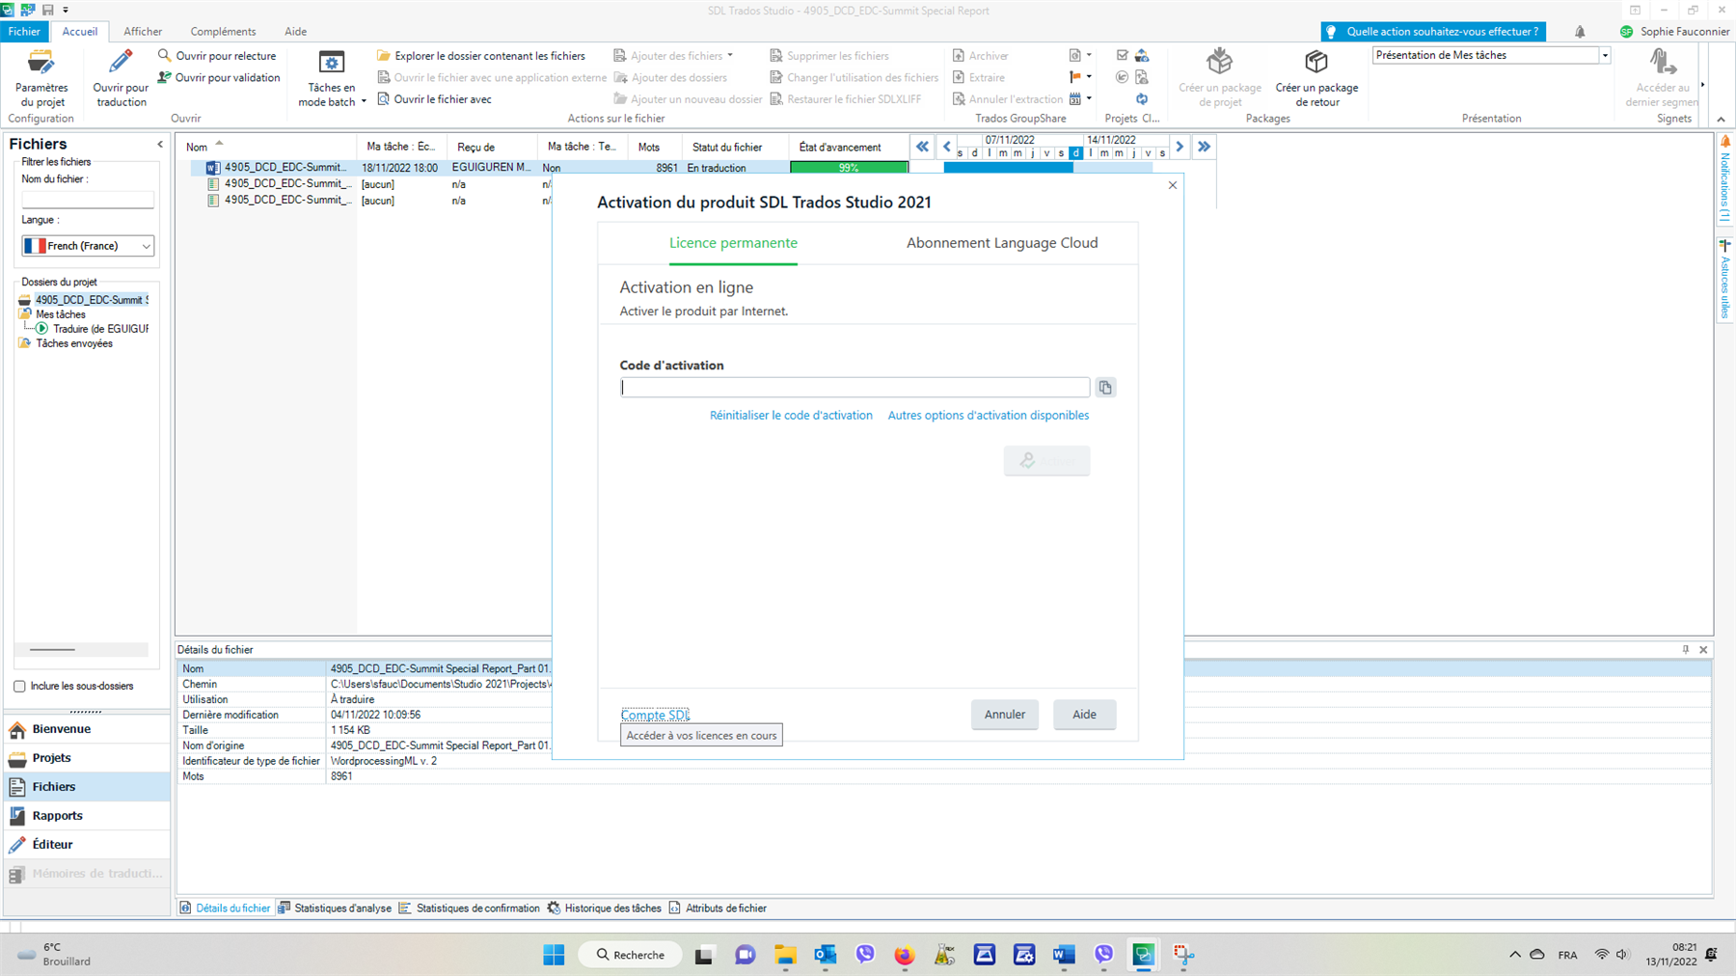
Task: Switch to the Abonnement Language Cloud tab
Action: click(1002, 243)
